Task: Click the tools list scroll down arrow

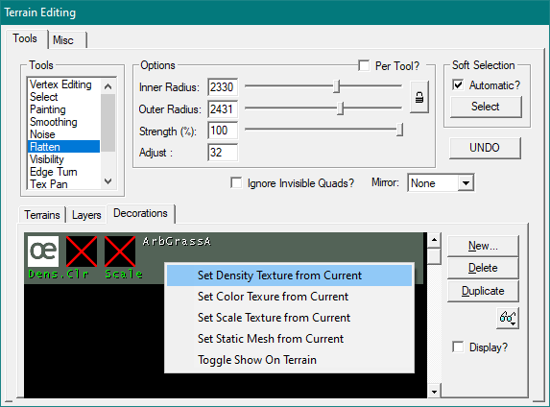Action: click(x=108, y=181)
